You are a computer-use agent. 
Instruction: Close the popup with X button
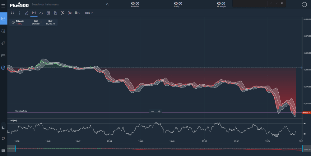[x=282, y=3]
